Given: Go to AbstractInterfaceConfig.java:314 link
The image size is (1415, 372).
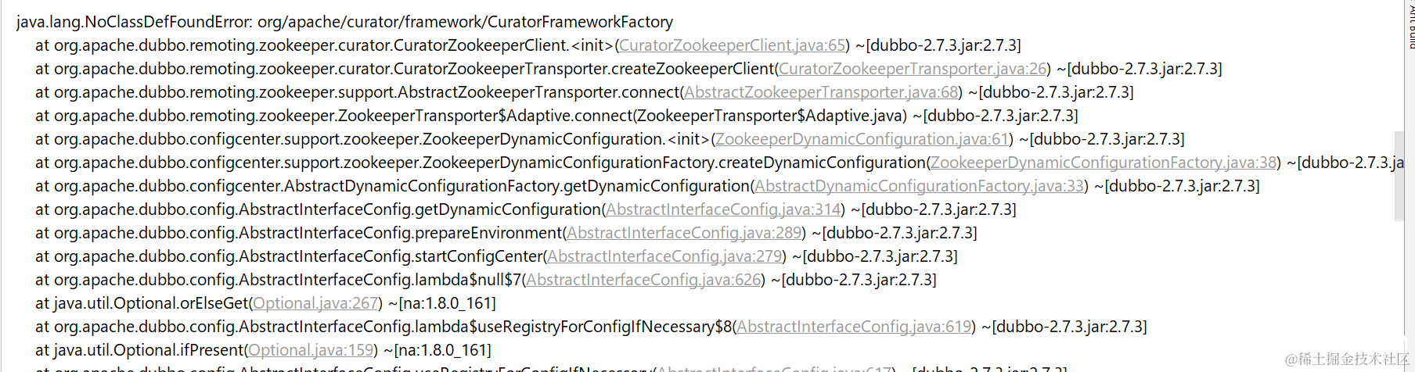Looking at the screenshot, I should (x=723, y=209).
